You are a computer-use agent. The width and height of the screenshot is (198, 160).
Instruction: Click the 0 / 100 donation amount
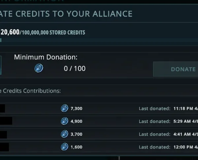click(x=75, y=69)
